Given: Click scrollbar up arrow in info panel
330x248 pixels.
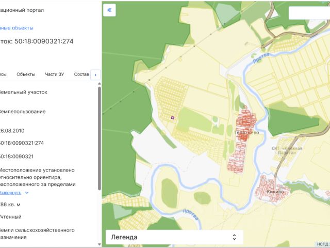Looking at the screenshot, I should point(100,84).
